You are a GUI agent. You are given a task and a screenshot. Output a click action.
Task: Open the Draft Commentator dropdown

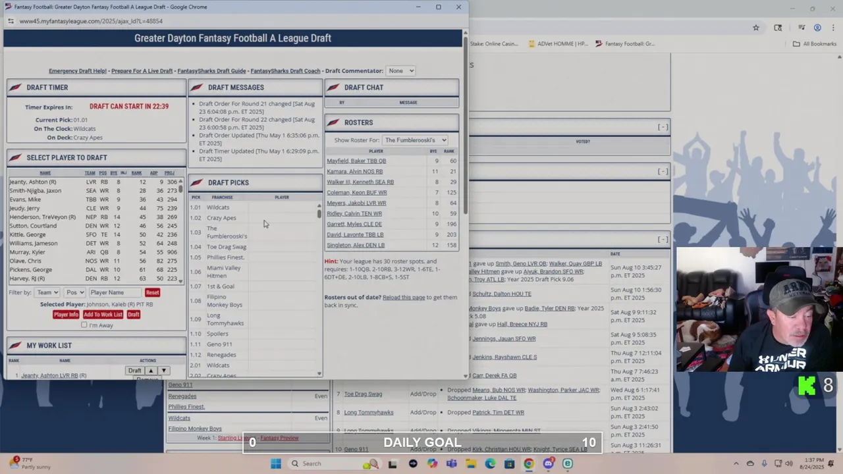(x=400, y=70)
